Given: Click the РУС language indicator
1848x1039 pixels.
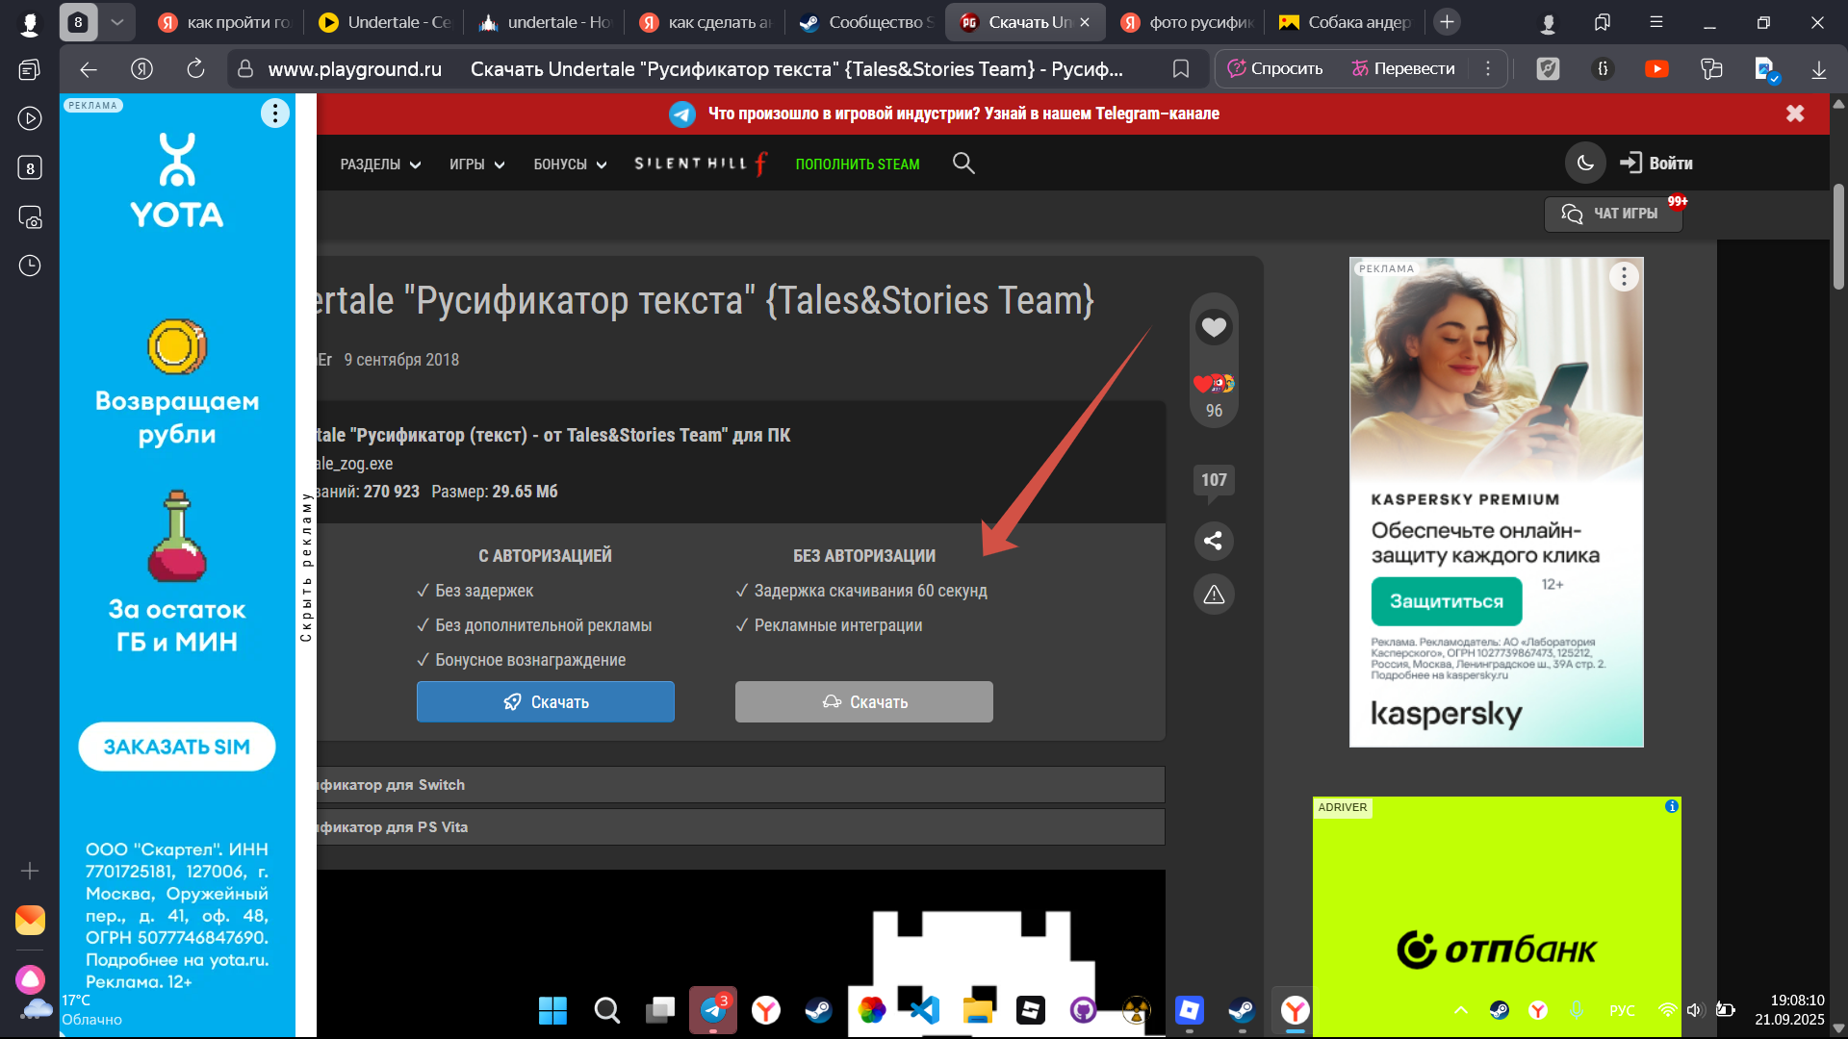Looking at the screenshot, I should pos(1622,1010).
